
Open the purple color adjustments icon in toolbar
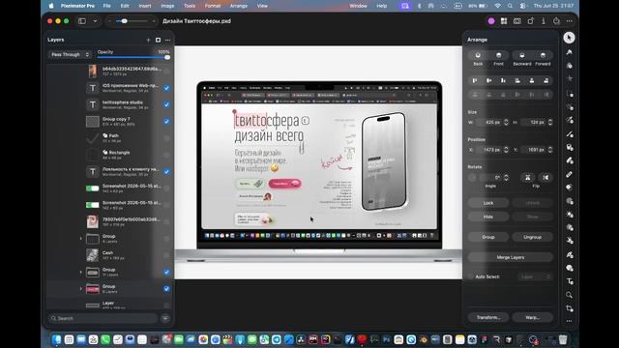click(491, 21)
